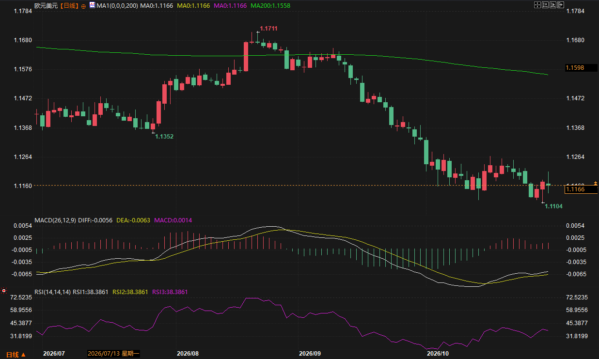Click the 【日线】 period label in the header
Image resolution: width=599 pixels, height=359 pixels.
(69, 6)
